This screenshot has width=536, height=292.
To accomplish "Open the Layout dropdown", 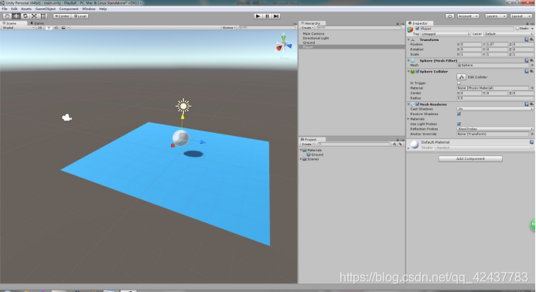I will click(521, 16).
